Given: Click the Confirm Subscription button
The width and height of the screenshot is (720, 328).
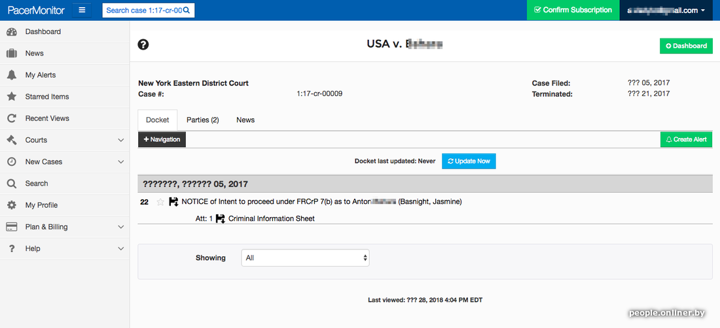Looking at the screenshot, I should point(573,10).
